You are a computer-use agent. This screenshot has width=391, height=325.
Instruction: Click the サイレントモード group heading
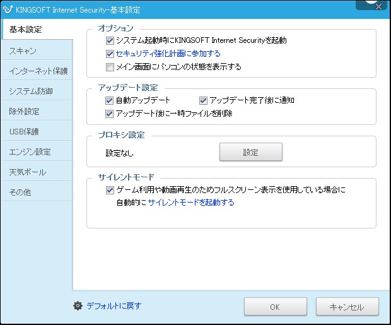tap(126, 177)
